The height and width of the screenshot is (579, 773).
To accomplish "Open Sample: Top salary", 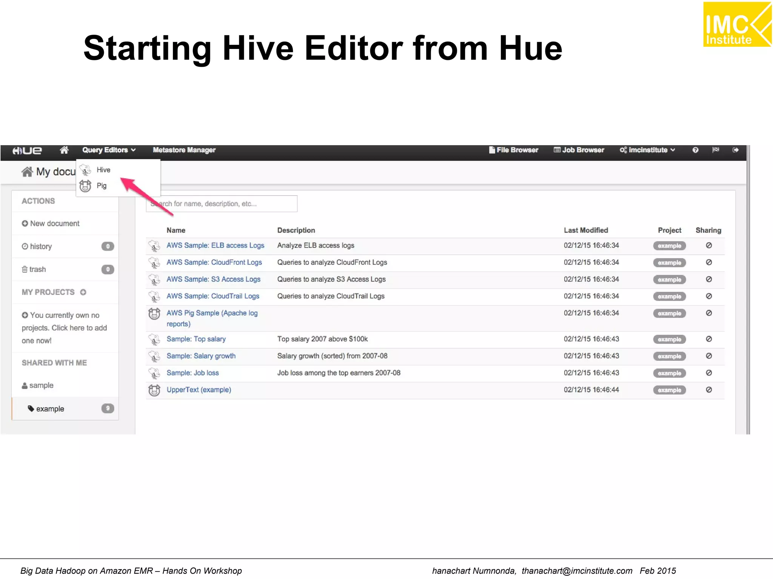I will pos(196,339).
